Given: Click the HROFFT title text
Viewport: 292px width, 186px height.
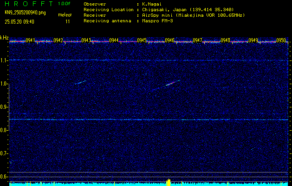Looking at the screenshot, I should point(29,4).
